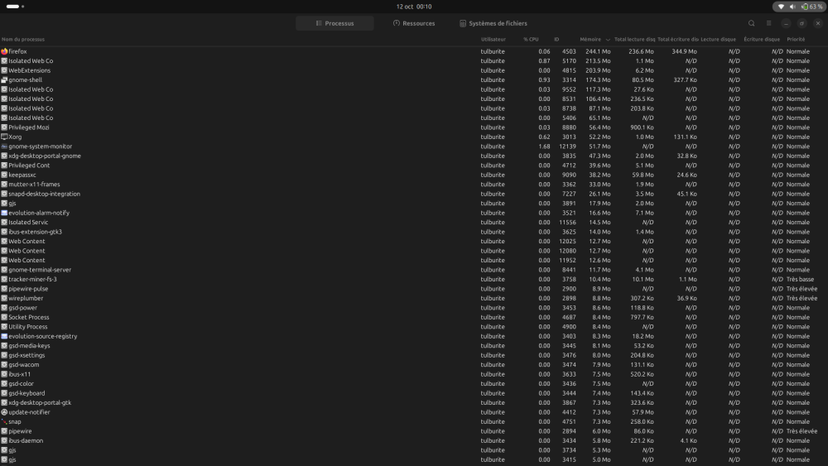
Task: Sort by Total lecture disque column
Action: (634, 39)
